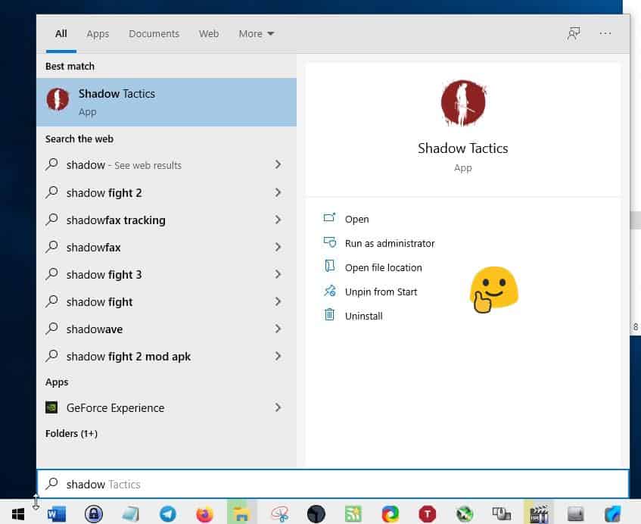The height and width of the screenshot is (524, 641).
Task: Click the Unpin from Start icon
Action: [x=329, y=291]
